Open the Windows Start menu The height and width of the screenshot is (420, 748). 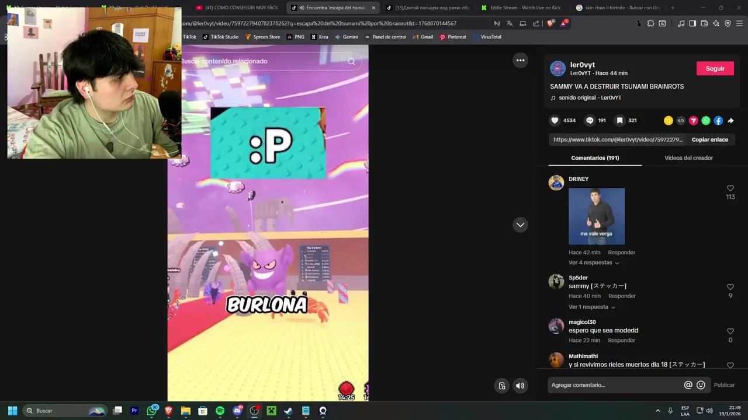(12, 411)
